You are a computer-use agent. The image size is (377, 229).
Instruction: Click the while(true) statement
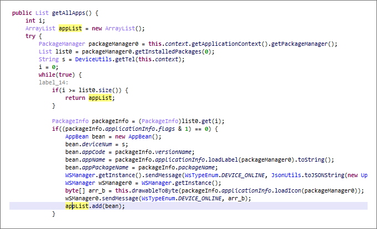56,74
